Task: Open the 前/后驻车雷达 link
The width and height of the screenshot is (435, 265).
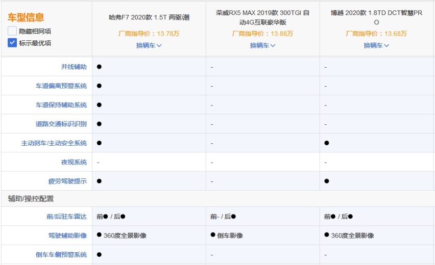Action: coord(66,217)
